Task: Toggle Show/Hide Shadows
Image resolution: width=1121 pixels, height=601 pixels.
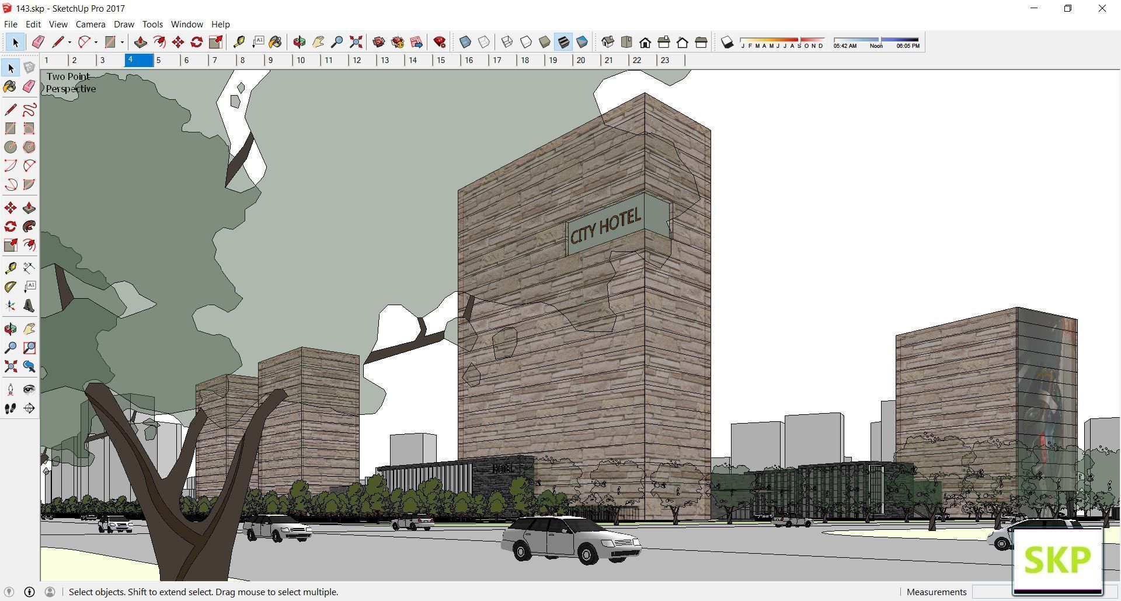Action: [x=727, y=42]
